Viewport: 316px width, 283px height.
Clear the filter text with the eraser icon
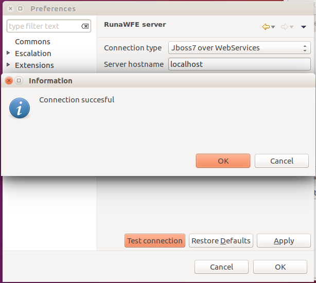[x=85, y=26]
